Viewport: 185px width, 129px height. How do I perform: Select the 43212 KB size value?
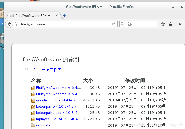[92, 100]
